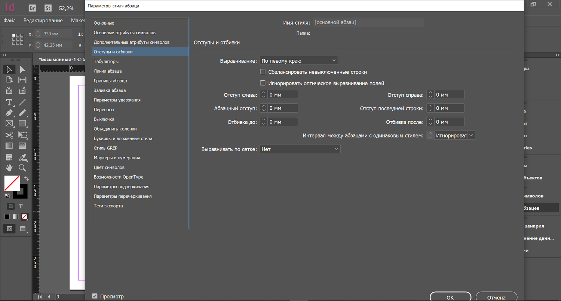Check 'Игнорировать оптическое выравнивание полей'

[263, 83]
